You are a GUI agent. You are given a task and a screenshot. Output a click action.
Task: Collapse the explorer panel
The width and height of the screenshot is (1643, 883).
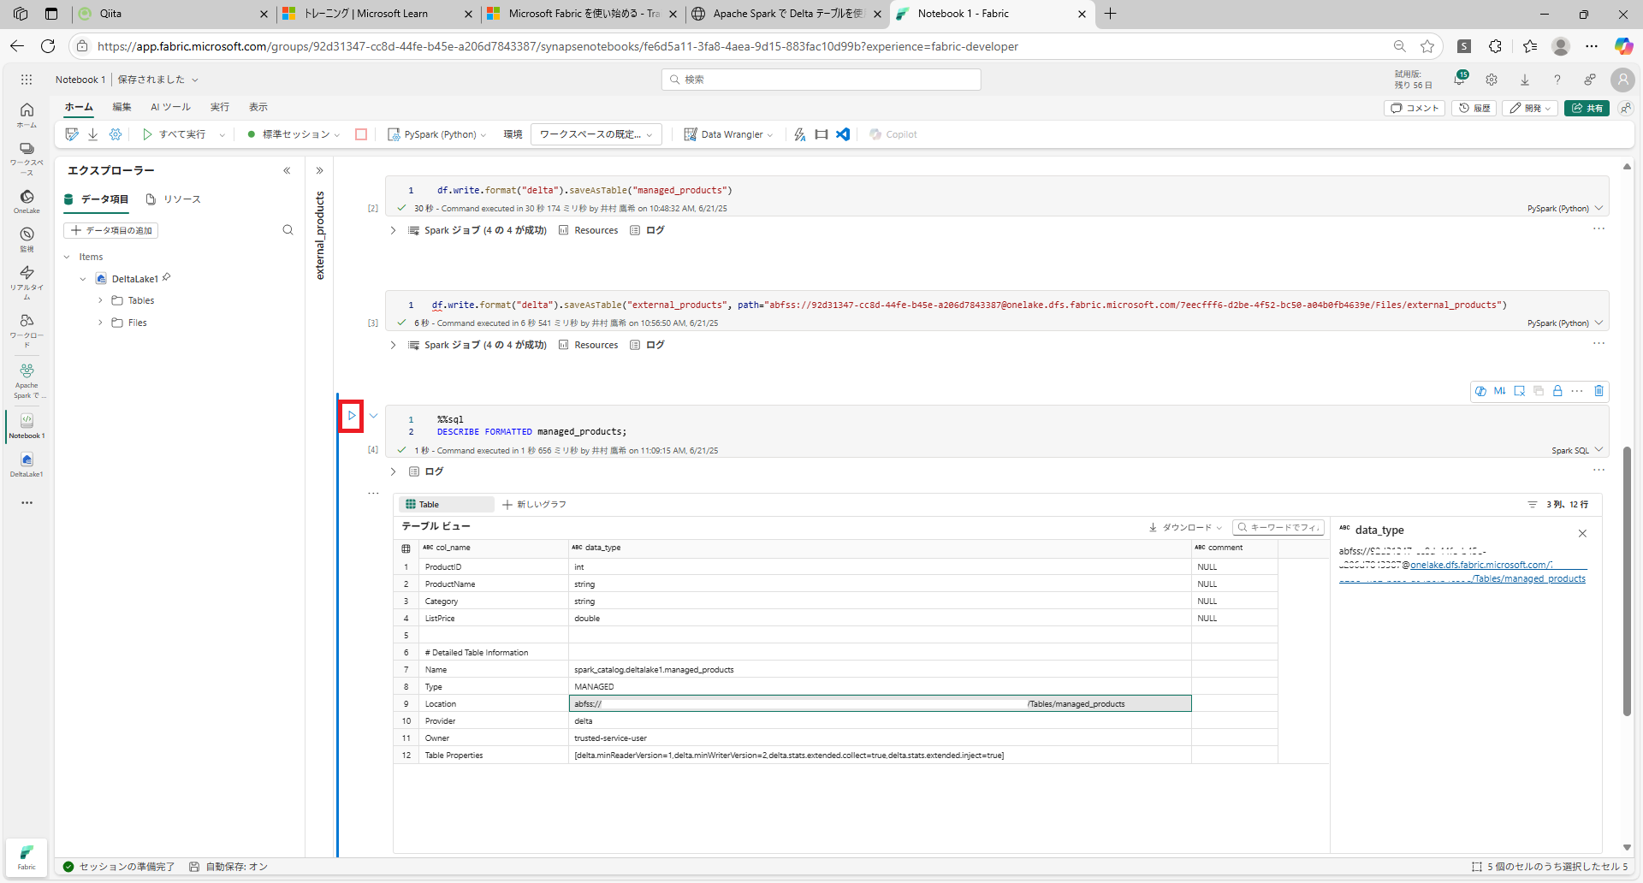(287, 170)
